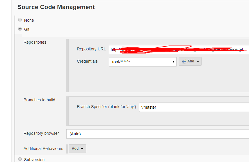Click the Add text on credentials button

(191, 62)
